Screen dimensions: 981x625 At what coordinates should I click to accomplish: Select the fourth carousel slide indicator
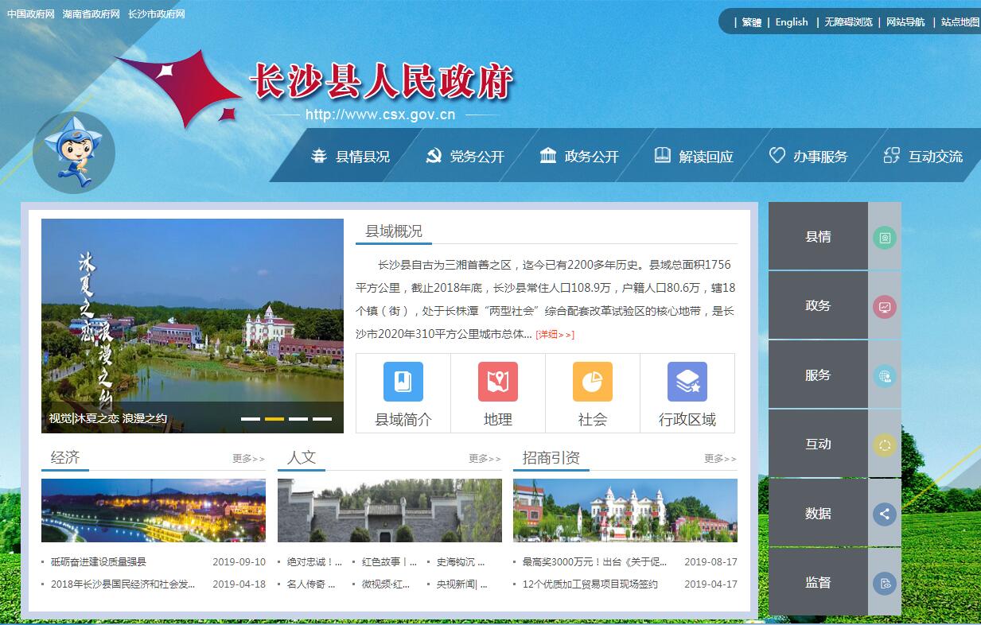[x=322, y=418]
